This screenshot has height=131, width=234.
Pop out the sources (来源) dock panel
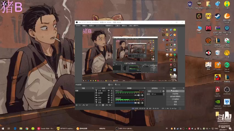point(113,88)
